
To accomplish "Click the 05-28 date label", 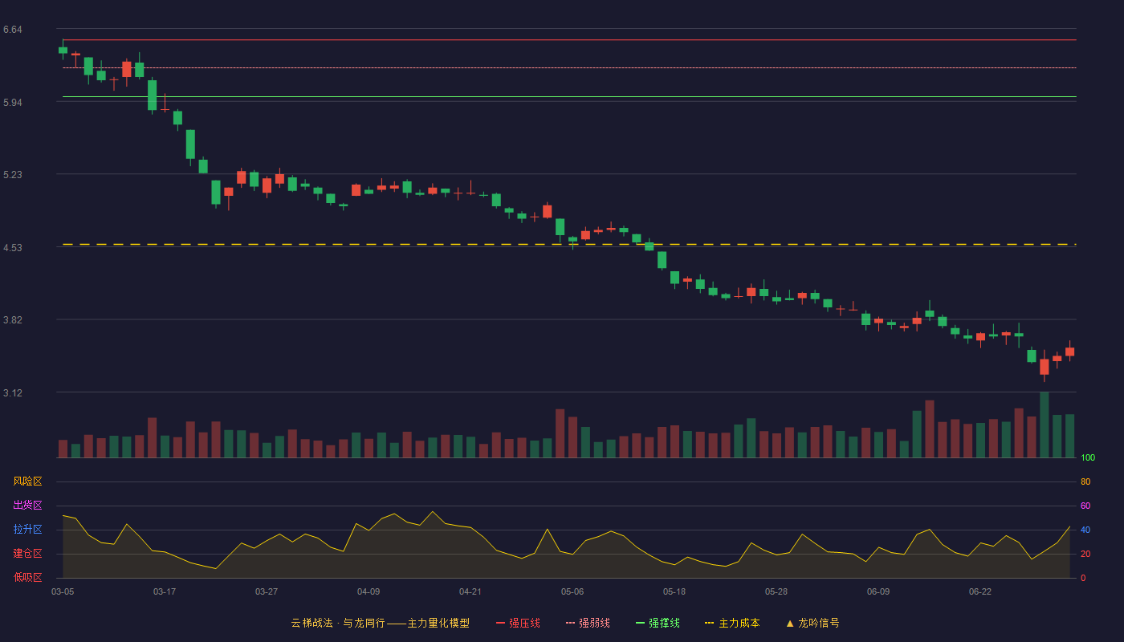I will click(776, 591).
